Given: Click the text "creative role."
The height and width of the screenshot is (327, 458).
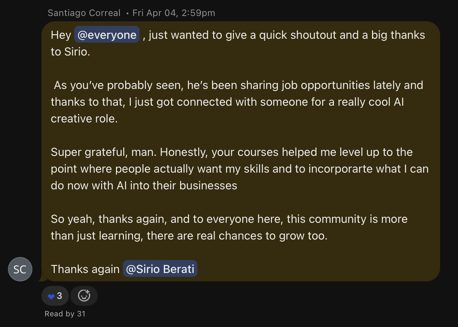Looking at the screenshot, I should pos(84,119).
